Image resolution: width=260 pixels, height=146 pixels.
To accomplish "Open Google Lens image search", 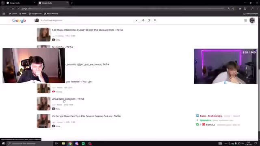I will point(149,20).
